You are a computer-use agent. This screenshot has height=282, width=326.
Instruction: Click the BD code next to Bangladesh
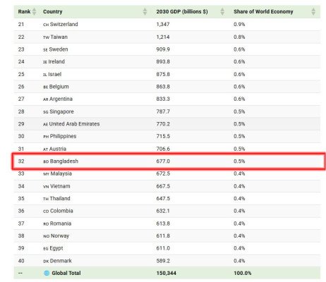[46, 161]
